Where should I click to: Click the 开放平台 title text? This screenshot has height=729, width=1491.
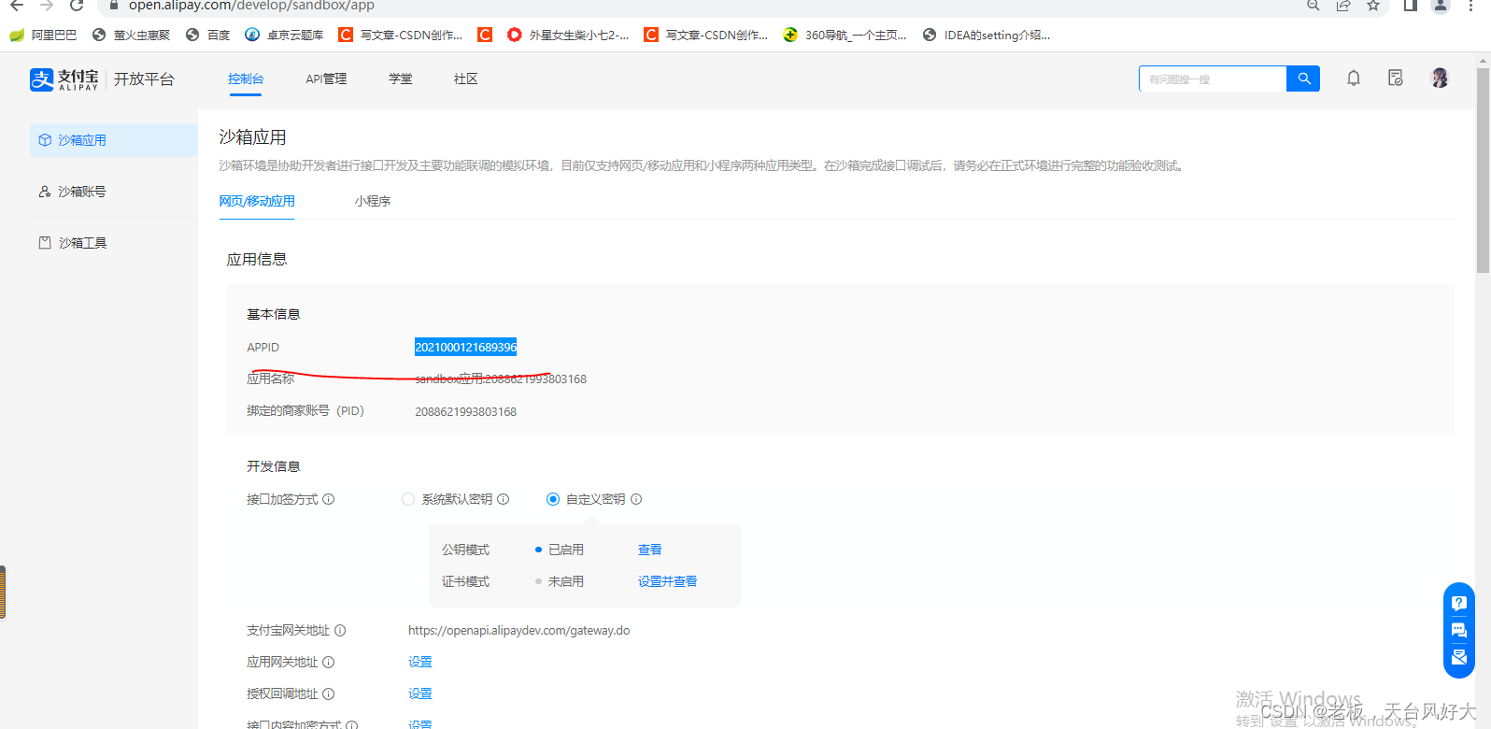click(x=144, y=79)
